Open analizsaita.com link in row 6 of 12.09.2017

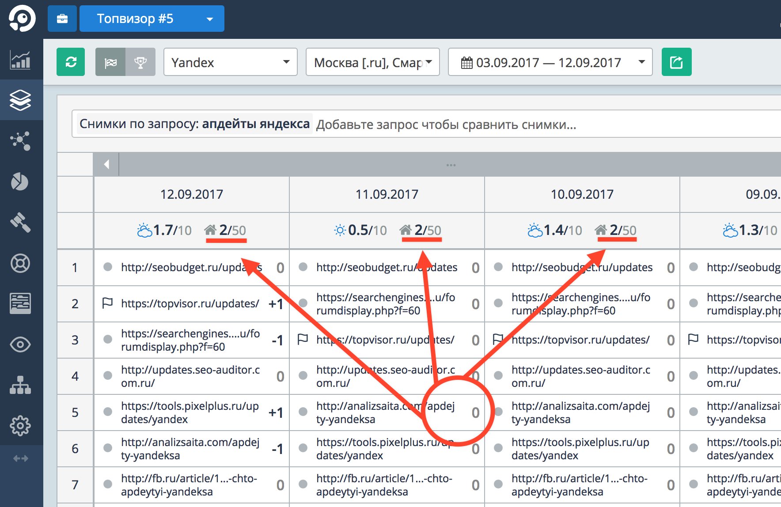coord(190,449)
